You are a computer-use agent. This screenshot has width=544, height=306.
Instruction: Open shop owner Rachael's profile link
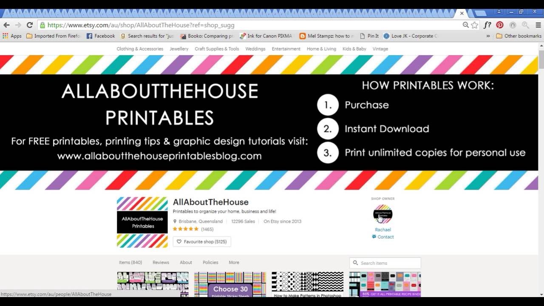[383, 230]
